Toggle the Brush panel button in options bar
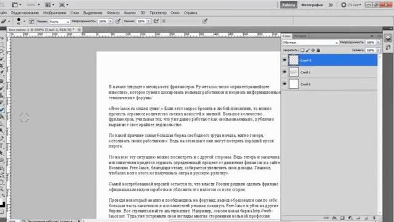The width and height of the screenshot is (394, 222). coord(31,22)
